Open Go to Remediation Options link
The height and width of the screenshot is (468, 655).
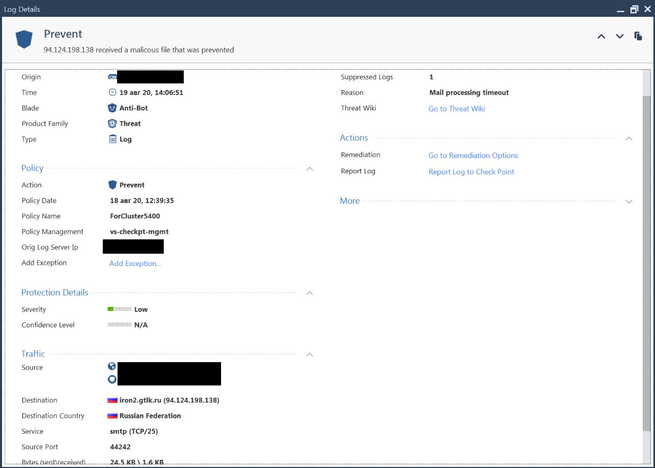pyautogui.click(x=473, y=155)
